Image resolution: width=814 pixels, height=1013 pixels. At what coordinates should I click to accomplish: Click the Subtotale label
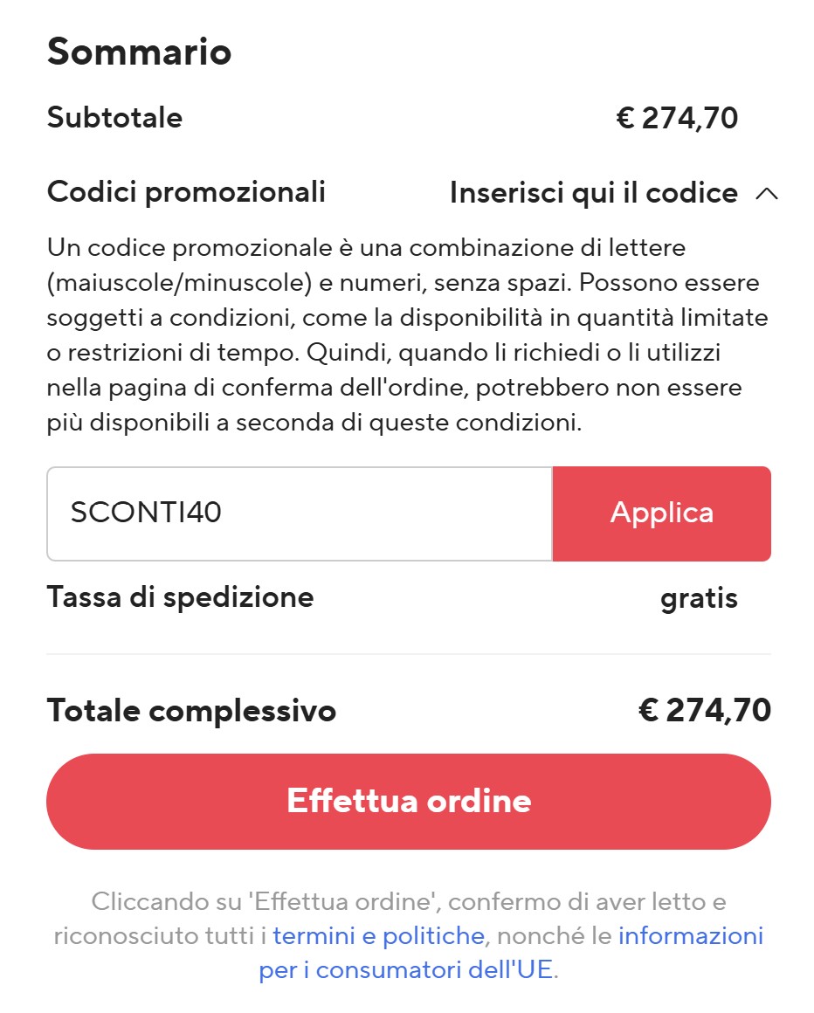tap(114, 118)
